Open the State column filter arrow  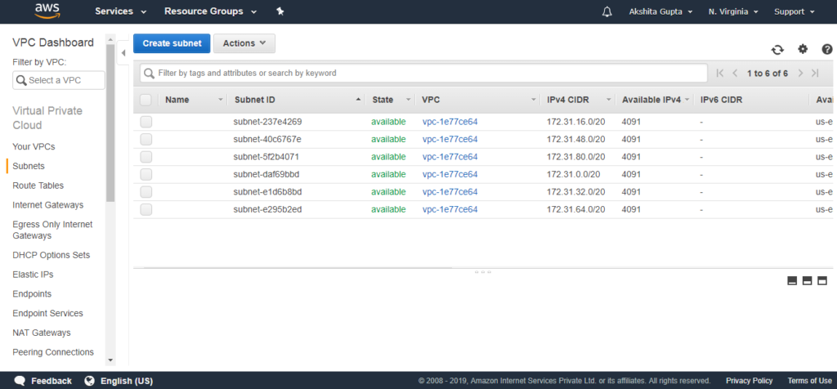408,100
